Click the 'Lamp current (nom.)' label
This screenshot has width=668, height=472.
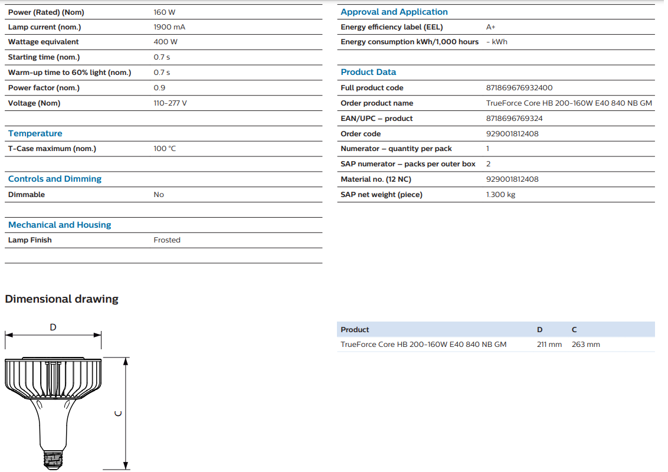pos(44,27)
